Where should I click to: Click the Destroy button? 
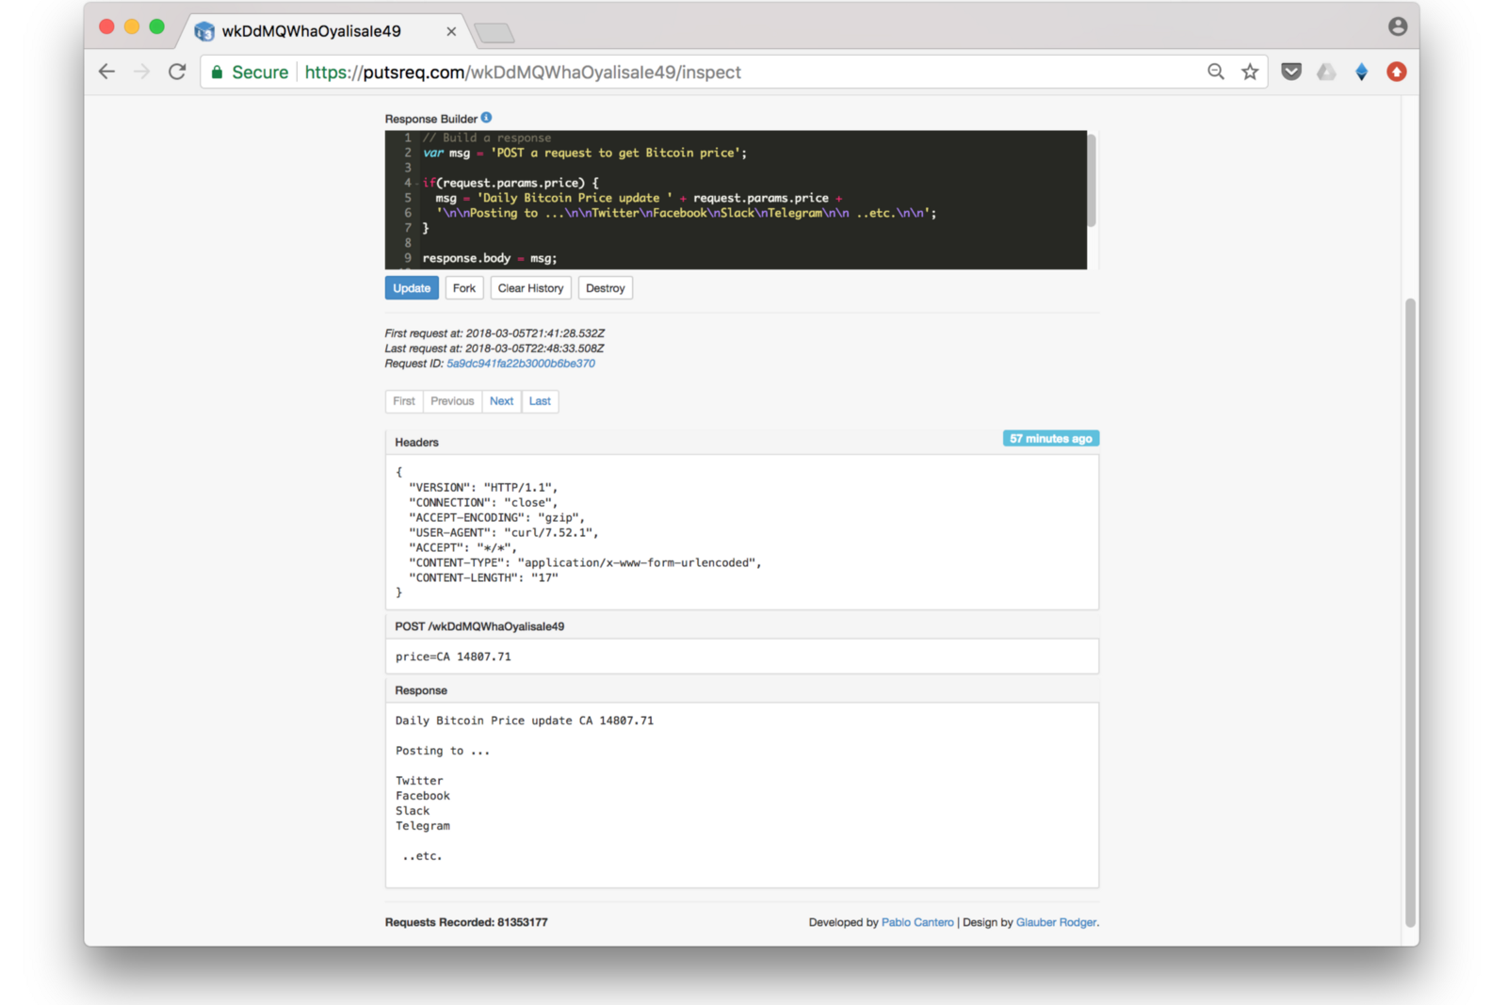coord(605,288)
